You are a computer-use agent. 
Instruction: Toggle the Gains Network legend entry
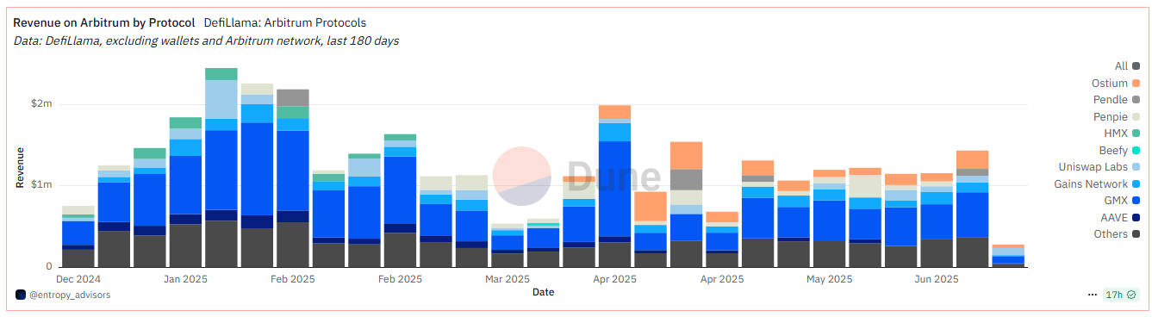click(x=1097, y=183)
